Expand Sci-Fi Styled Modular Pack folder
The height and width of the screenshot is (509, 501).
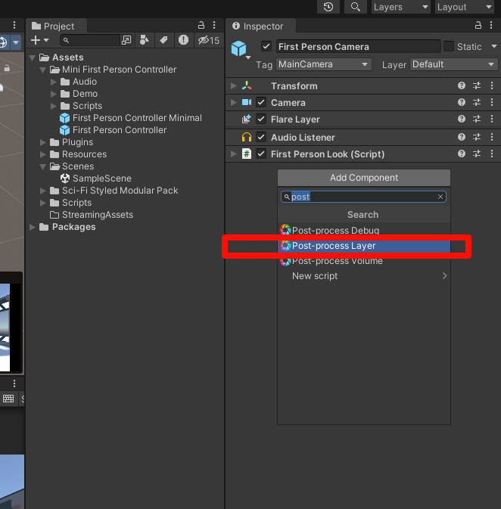(x=42, y=191)
